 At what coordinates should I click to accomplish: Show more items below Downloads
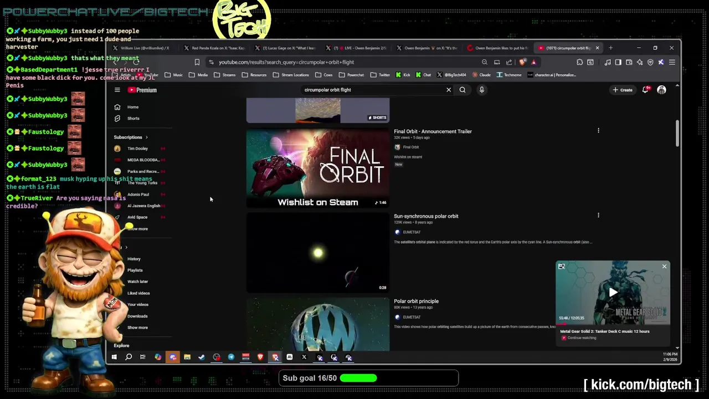point(137,328)
